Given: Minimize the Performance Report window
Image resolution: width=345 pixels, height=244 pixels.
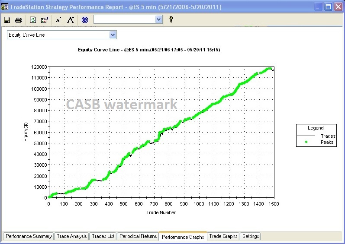Looking at the screenshot, I should (318, 7).
